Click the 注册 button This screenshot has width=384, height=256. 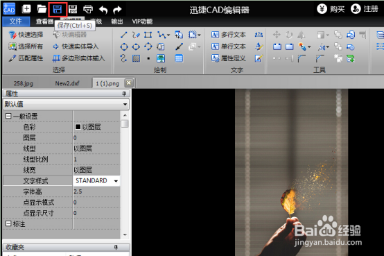(x=365, y=9)
